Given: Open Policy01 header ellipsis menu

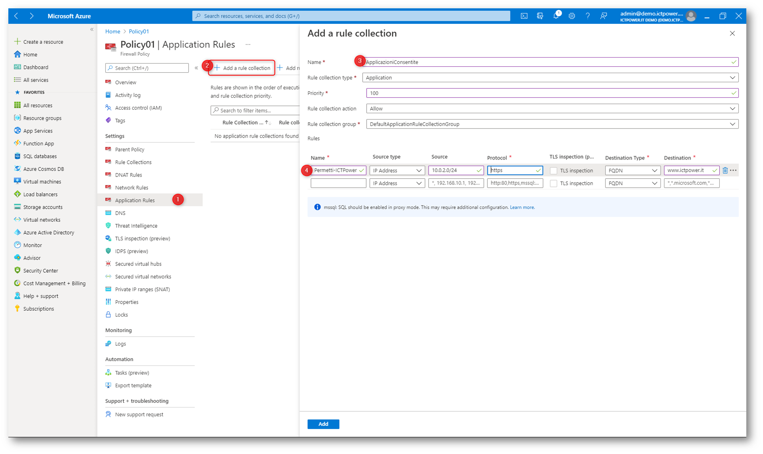Looking at the screenshot, I should click(248, 45).
